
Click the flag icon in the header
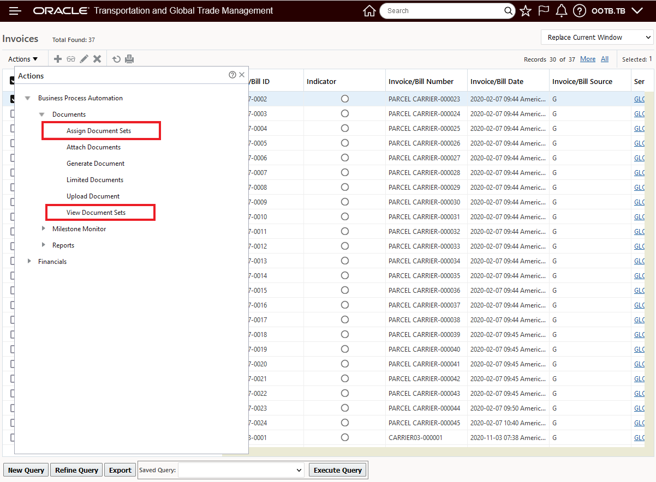tap(543, 10)
